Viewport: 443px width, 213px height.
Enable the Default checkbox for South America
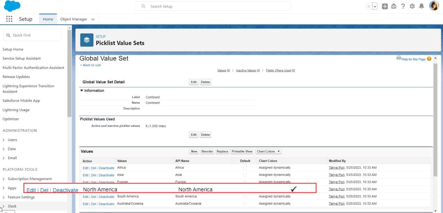click(x=245, y=196)
